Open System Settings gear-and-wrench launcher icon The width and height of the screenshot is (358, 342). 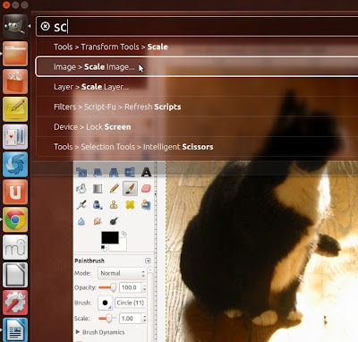tap(15, 303)
